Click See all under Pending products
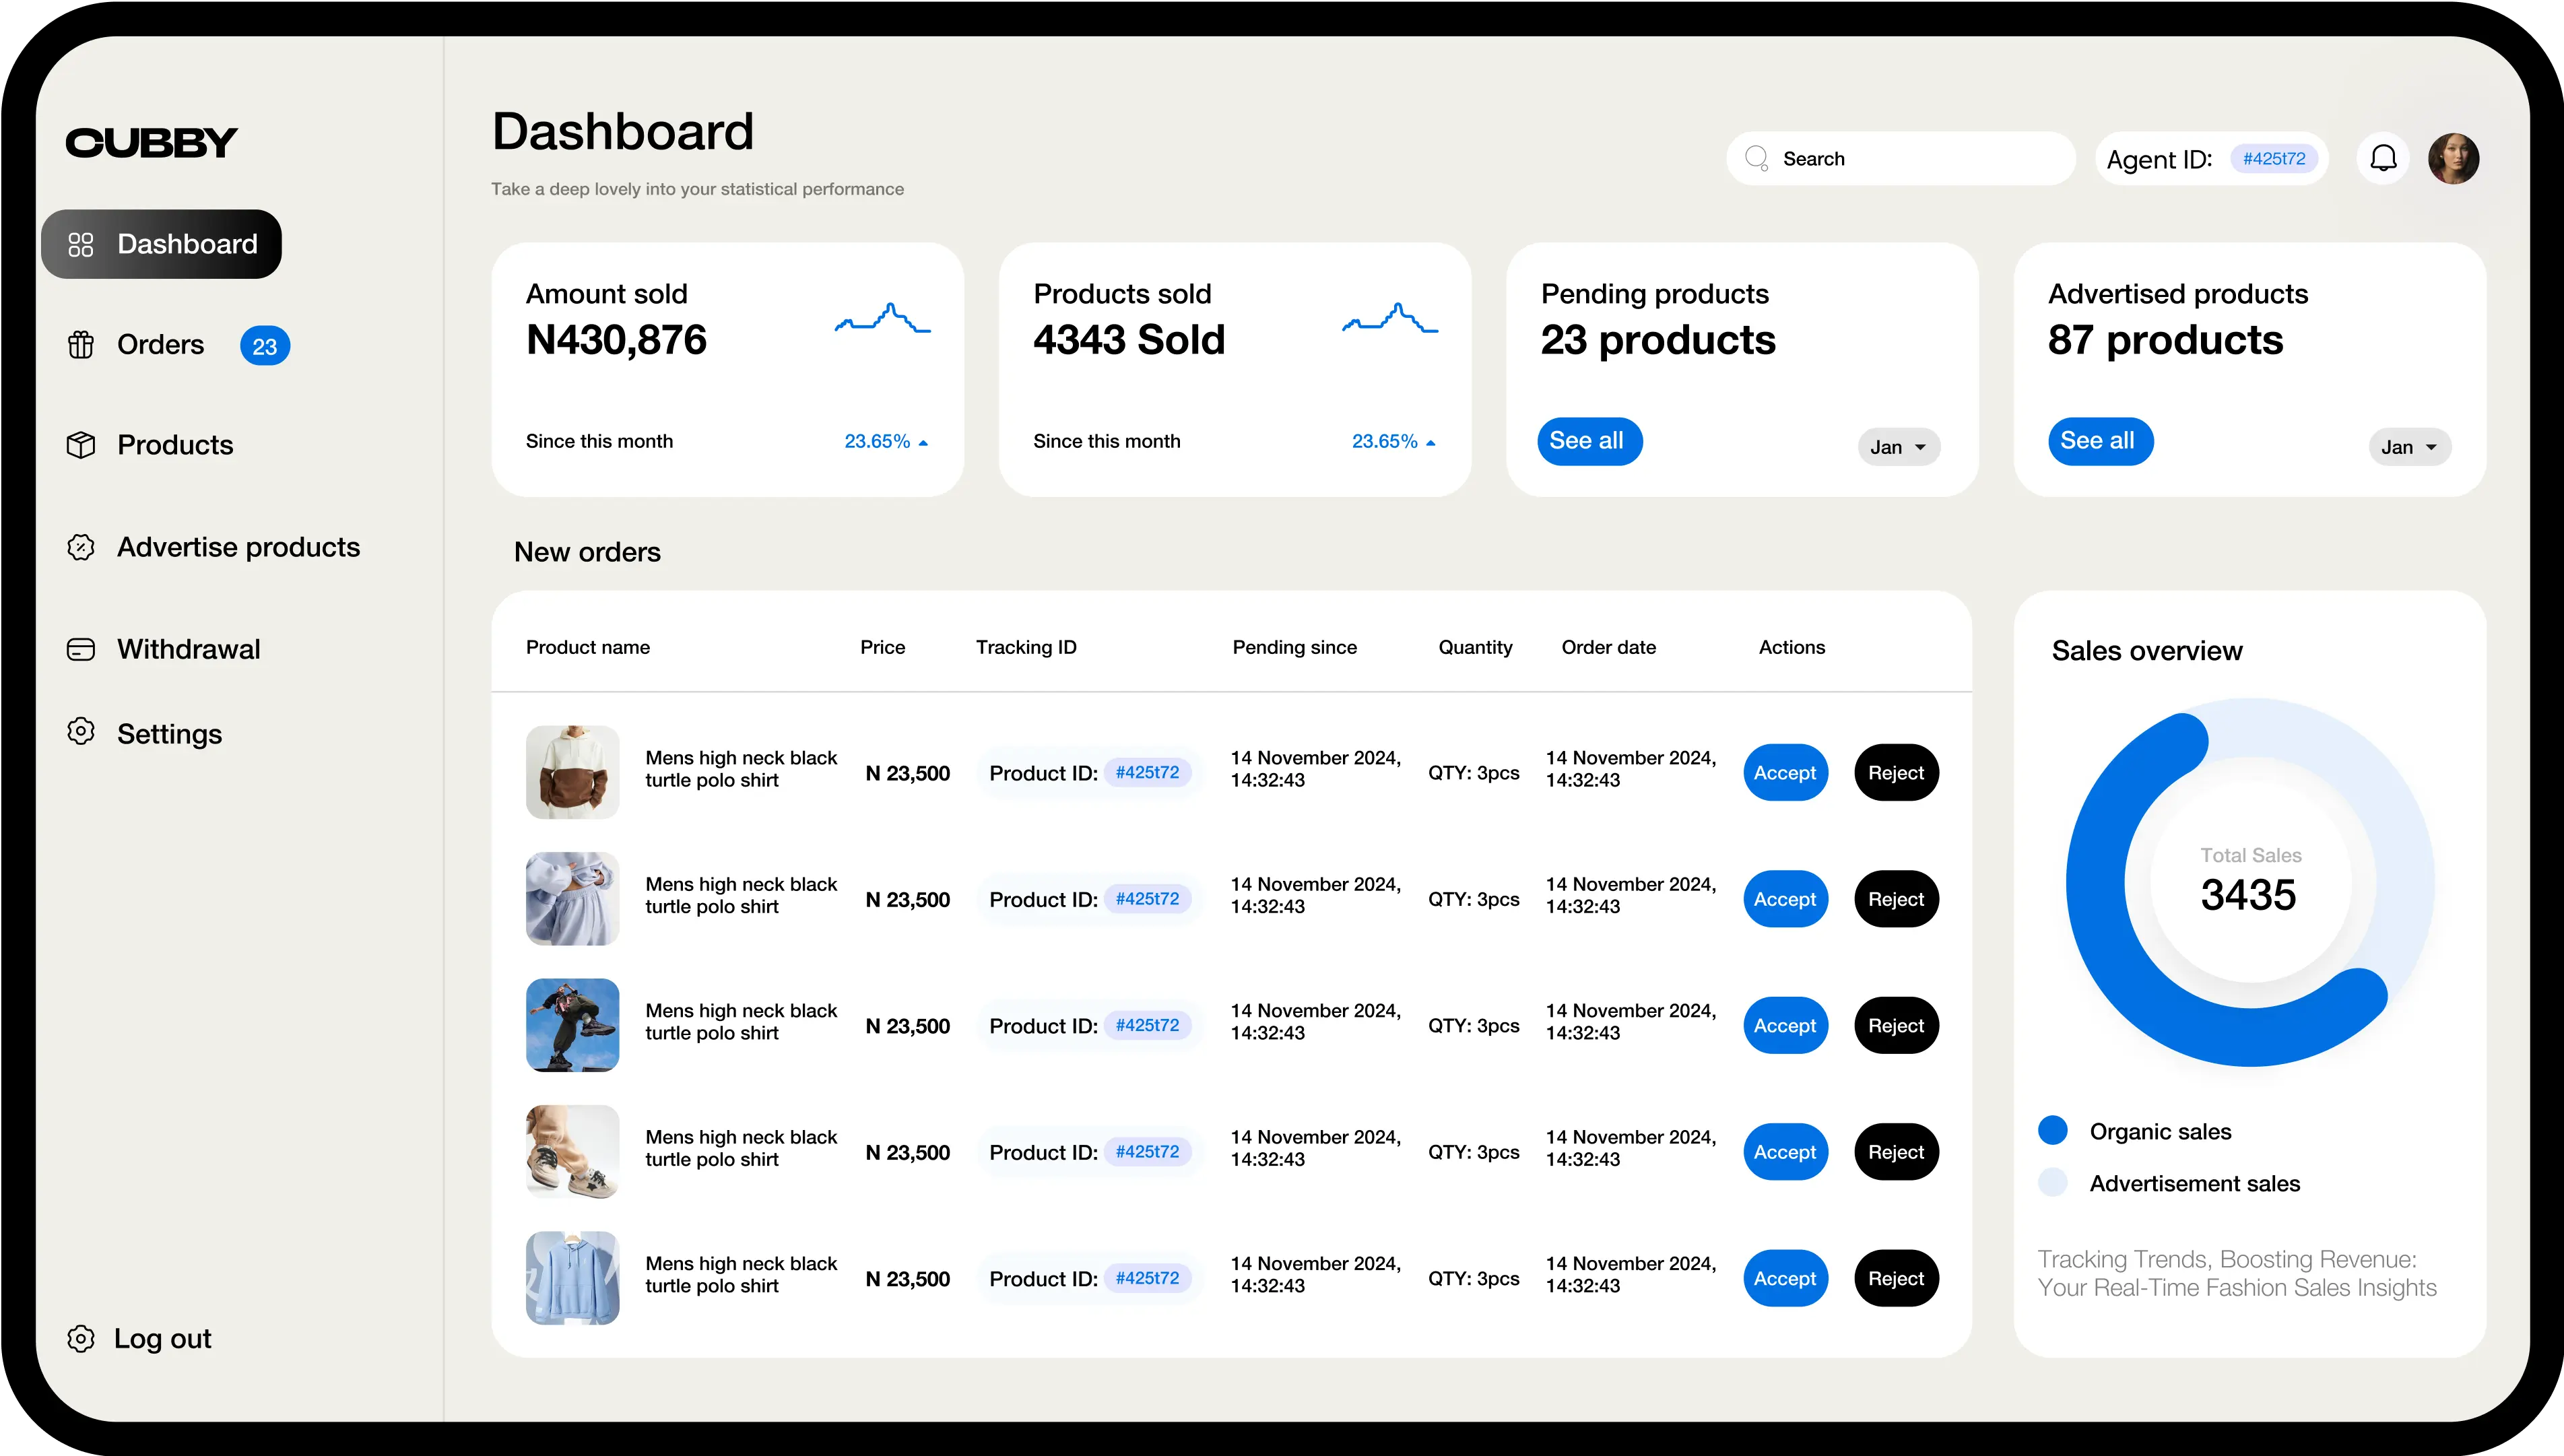 tap(1589, 441)
